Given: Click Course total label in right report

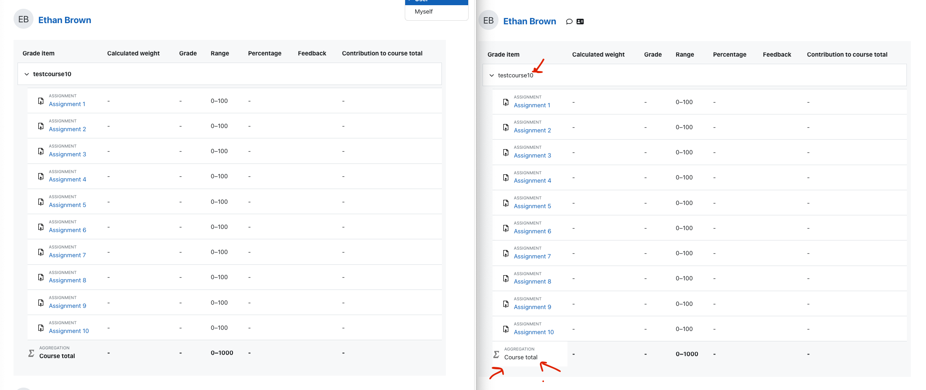Looking at the screenshot, I should 521,357.
